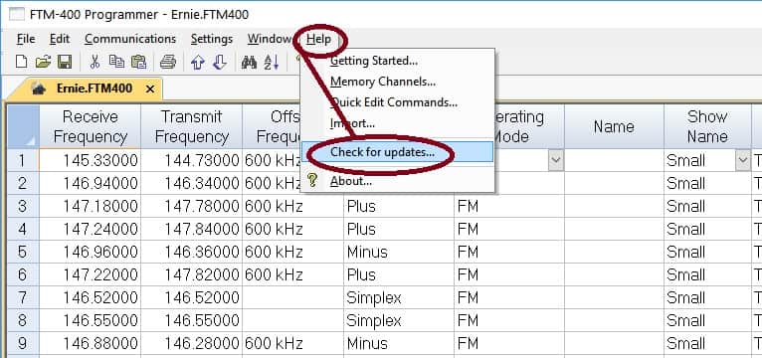Click the Open folder toolbar icon
Viewport: 762px width, 358px height.
click(x=43, y=62)
